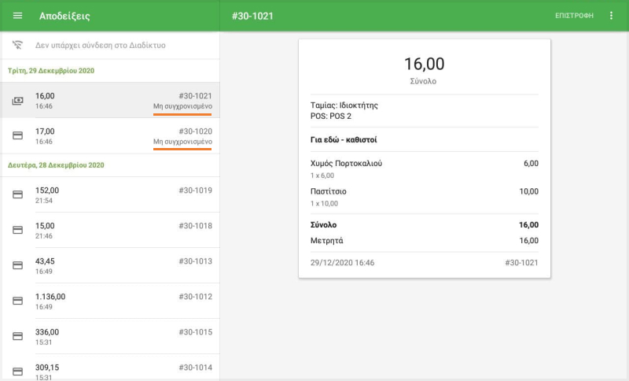Image resolution: width=629 pixels, height=381 pixels.
Task: Click card icon of receipt #30-1020
Action: 18,136
